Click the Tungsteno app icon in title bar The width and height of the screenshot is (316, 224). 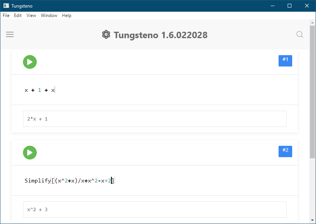6,6
